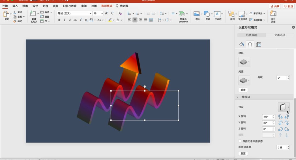Viewport: 296px width, 160px height.
Task: Open Material (材料) preset dropdown
Action: click(x=244, y=62)
